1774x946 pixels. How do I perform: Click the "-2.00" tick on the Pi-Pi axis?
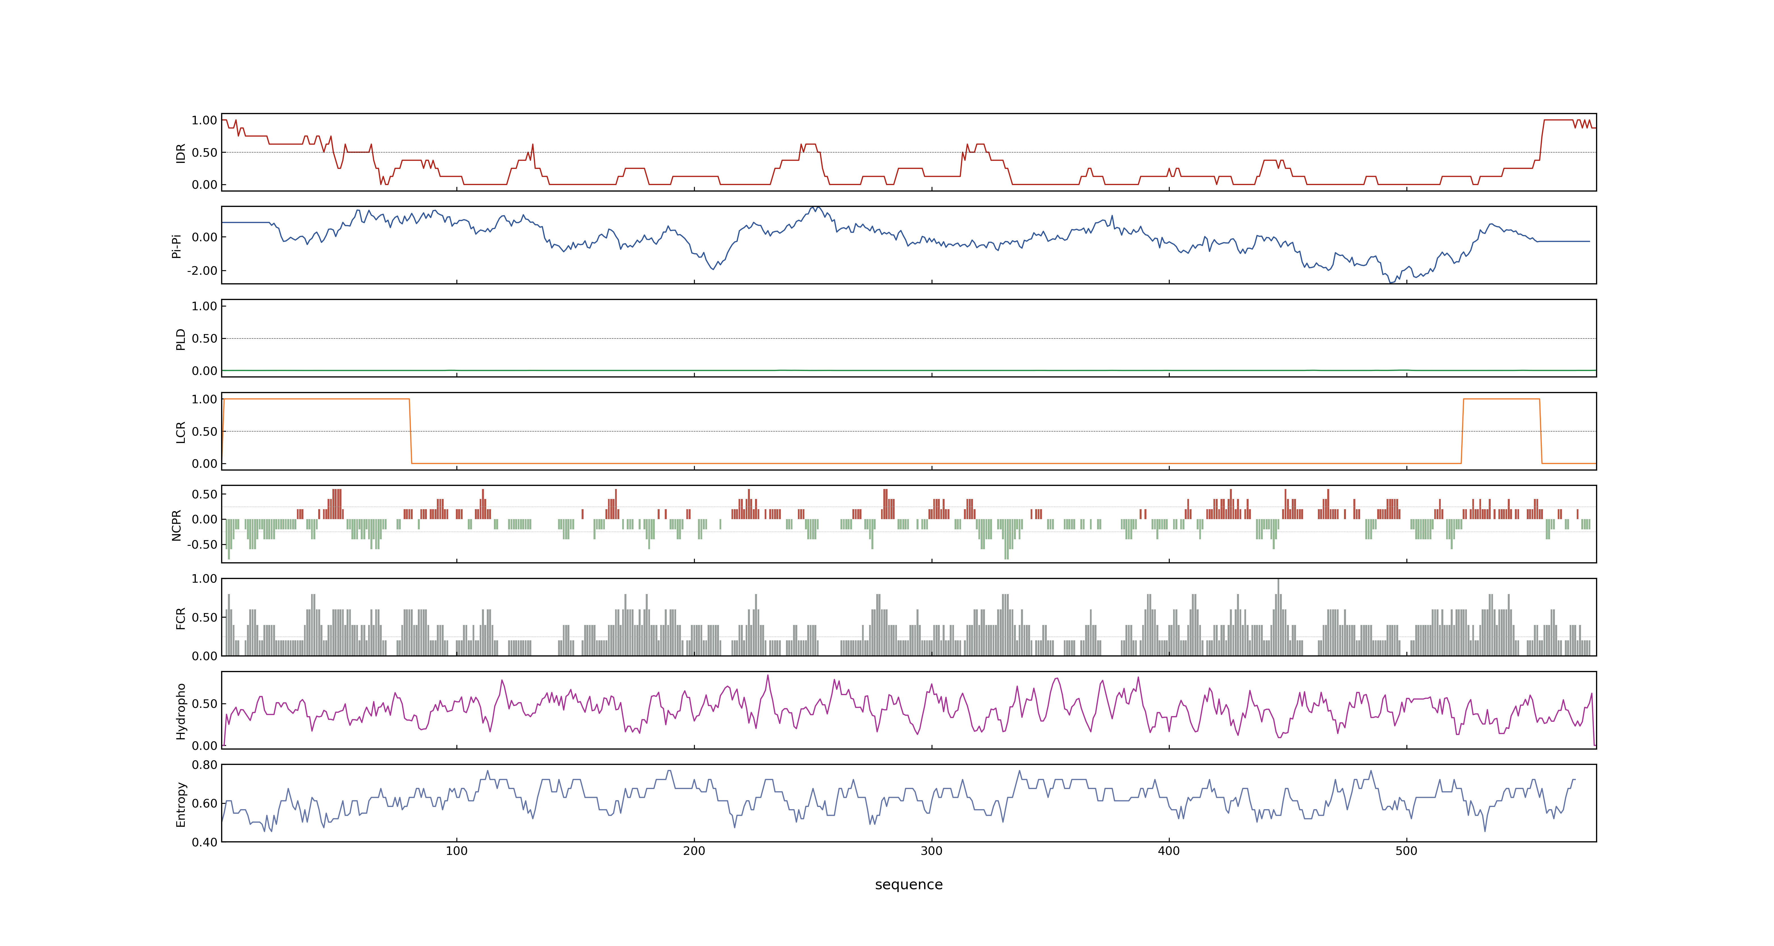point(202,270)
